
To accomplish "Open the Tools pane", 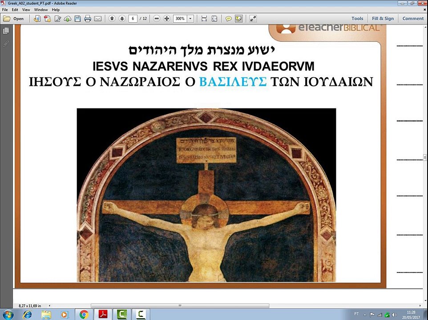I will pos(357,19).
